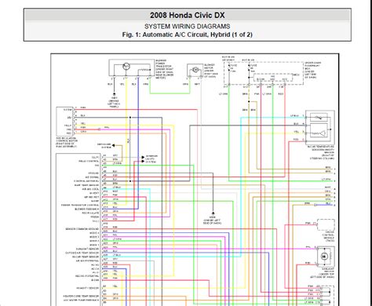Click the Under-Dash Fuse/Relay Box label
Viewport: 372px width, 306px height.
(312, 70)
